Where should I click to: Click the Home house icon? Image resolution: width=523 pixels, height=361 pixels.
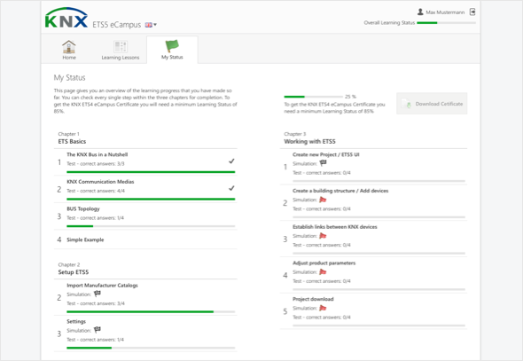(69, 46)
